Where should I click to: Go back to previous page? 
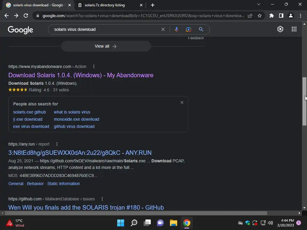click(7, 16)
